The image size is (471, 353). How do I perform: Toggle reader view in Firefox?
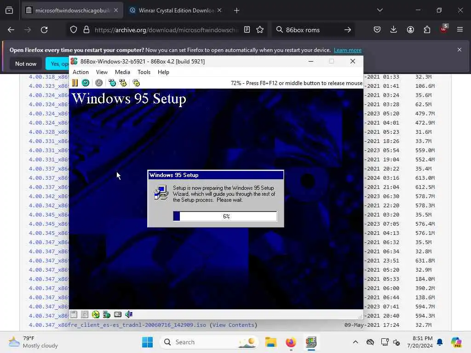click(247, 29)
